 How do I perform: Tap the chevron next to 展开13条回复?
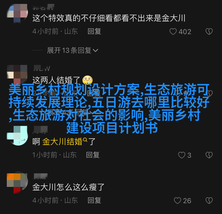point(95,51)
